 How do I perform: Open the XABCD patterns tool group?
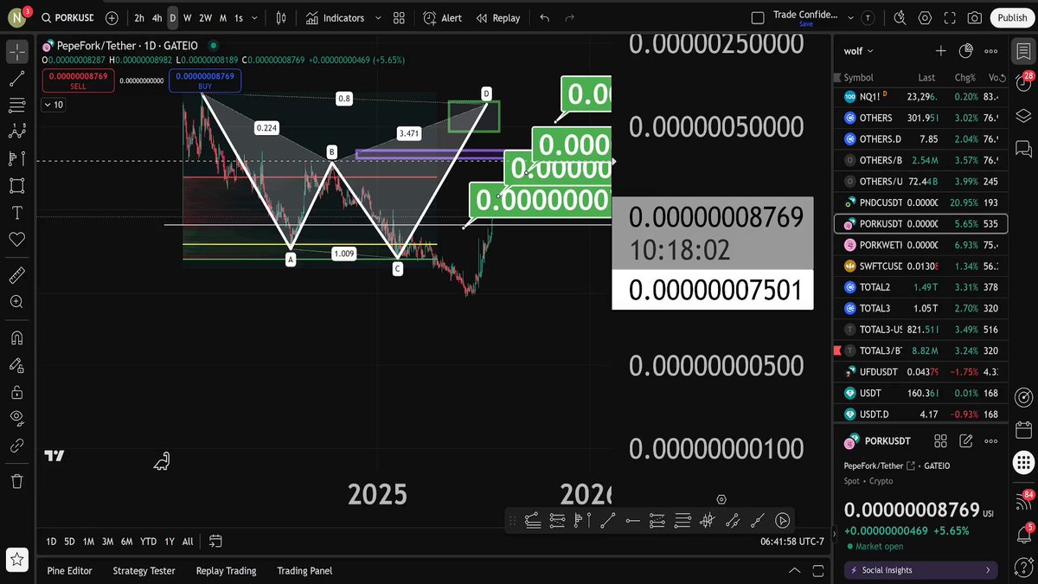(x=16, y=132)
